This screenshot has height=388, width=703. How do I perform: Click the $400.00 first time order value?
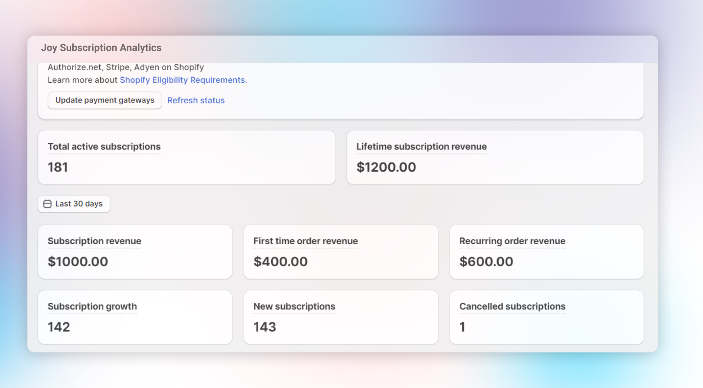coord(281,262)
